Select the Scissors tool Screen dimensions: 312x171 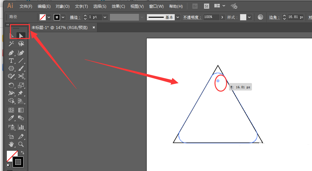[x=21, y=76]
